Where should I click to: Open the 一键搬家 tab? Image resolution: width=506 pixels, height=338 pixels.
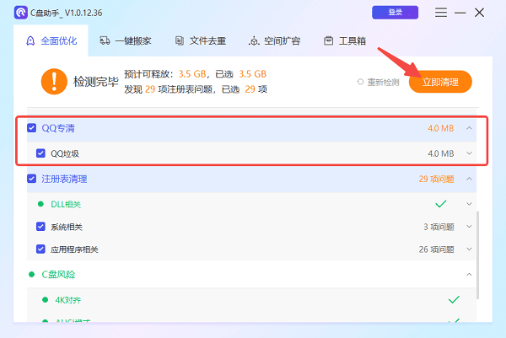click(125, 41)
